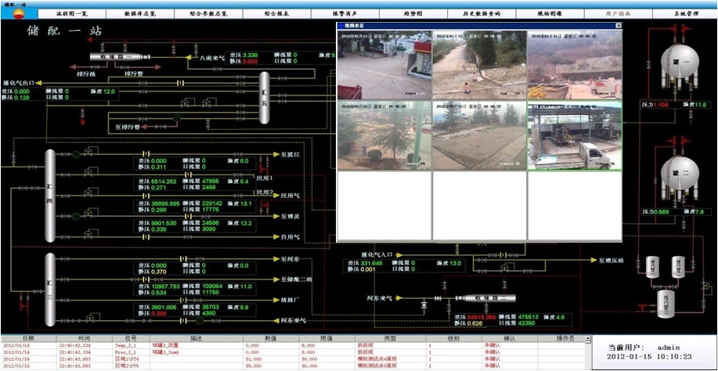
Task: Click the 确认 column header in alarm table
Action: 493,338
